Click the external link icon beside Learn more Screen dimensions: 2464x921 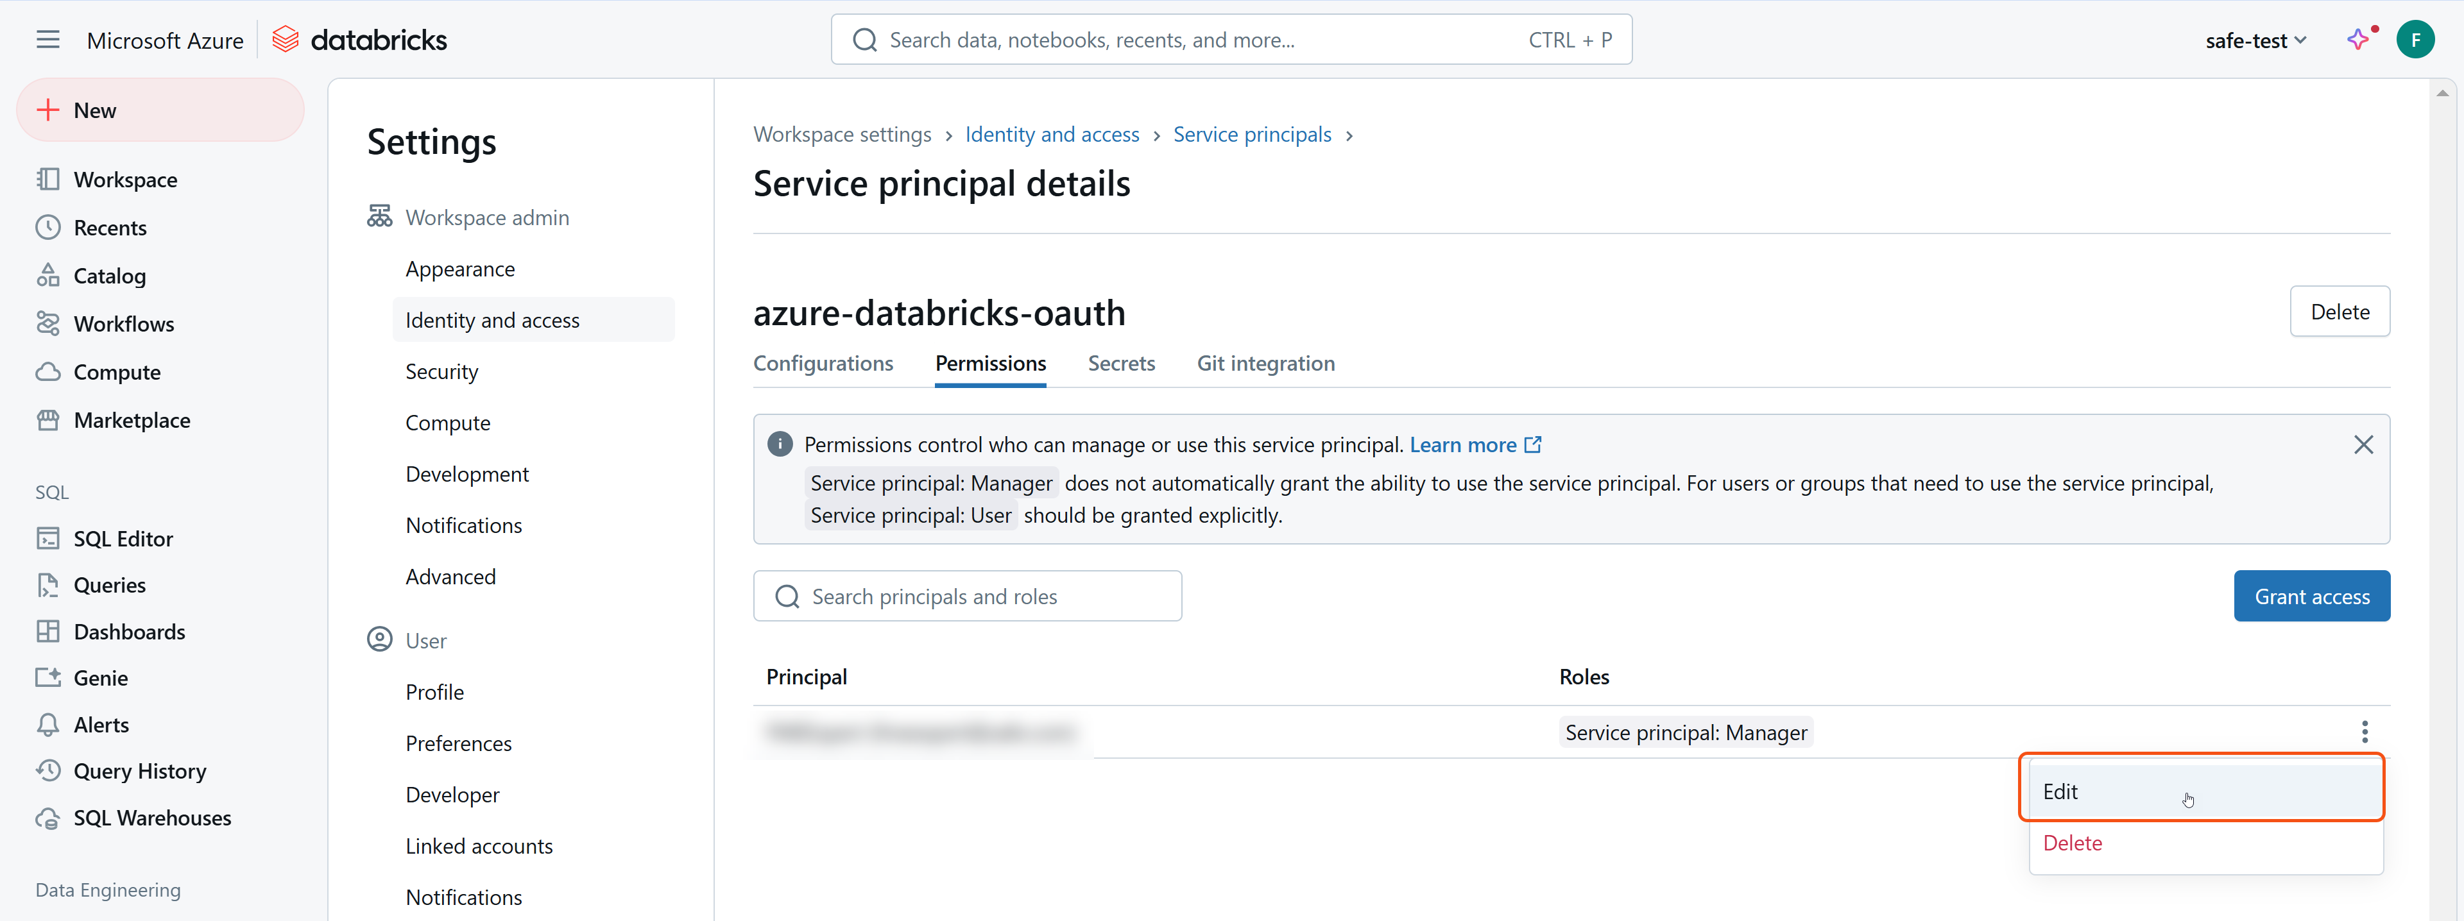pos(1532,444)
